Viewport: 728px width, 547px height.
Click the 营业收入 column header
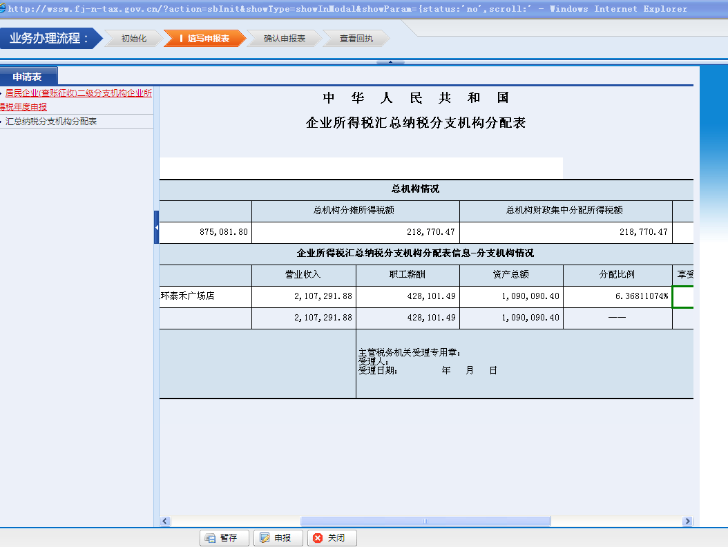click(x=304, y=275)
